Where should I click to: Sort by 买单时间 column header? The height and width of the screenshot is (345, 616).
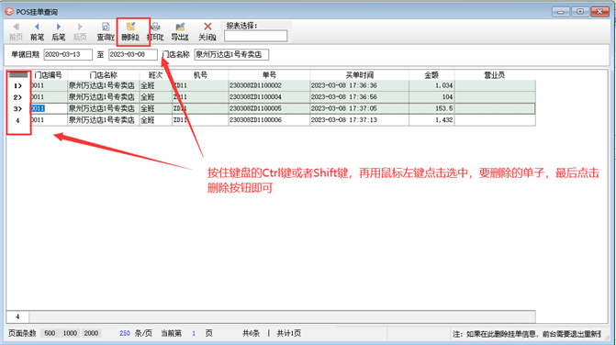360,75
